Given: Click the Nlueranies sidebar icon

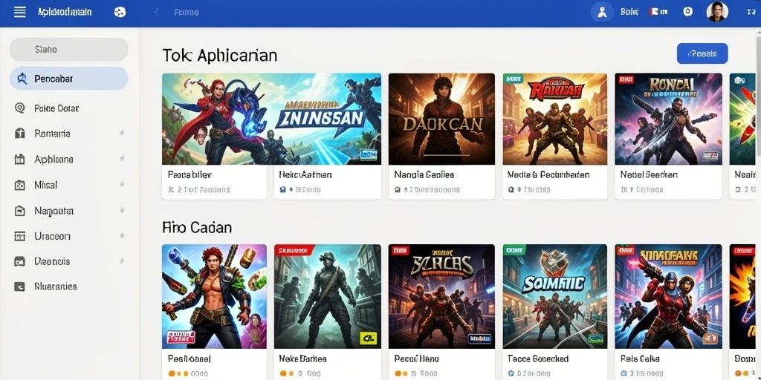Looking at the screenshot, I should (x=20, y=286).
